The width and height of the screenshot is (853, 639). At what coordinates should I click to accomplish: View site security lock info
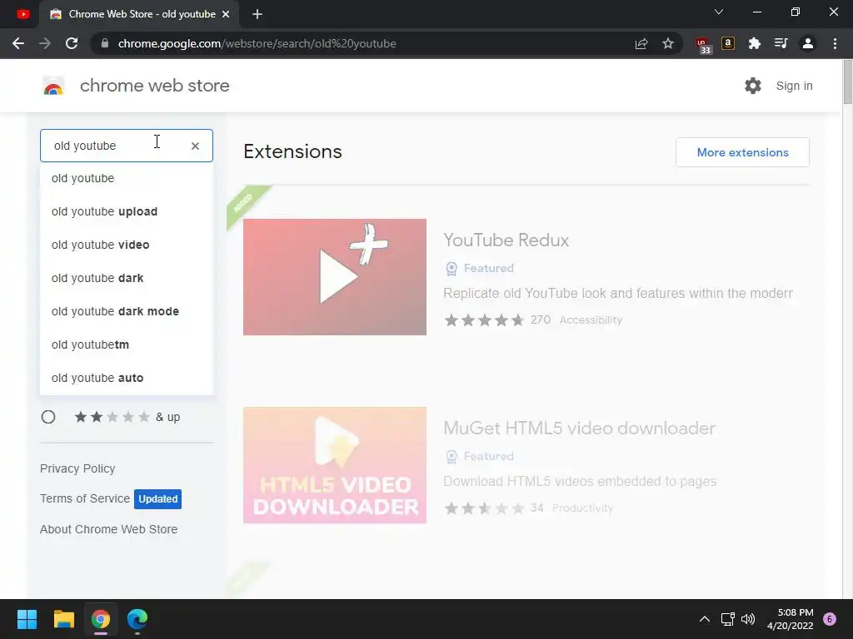(x=105, y=43)
